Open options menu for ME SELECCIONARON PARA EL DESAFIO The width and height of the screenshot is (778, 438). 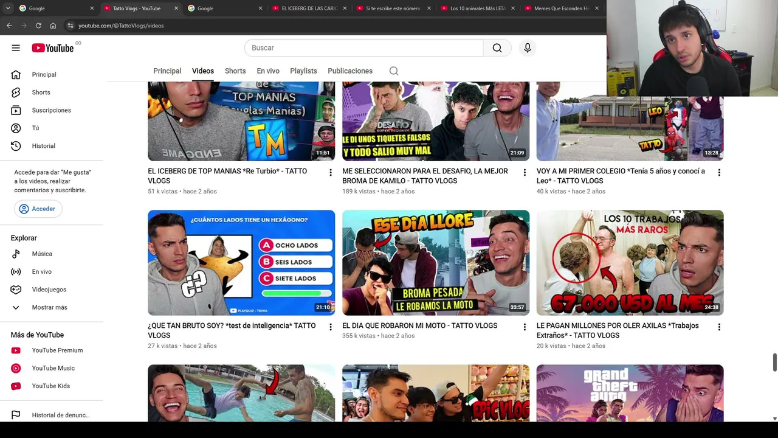click(525, 173)
